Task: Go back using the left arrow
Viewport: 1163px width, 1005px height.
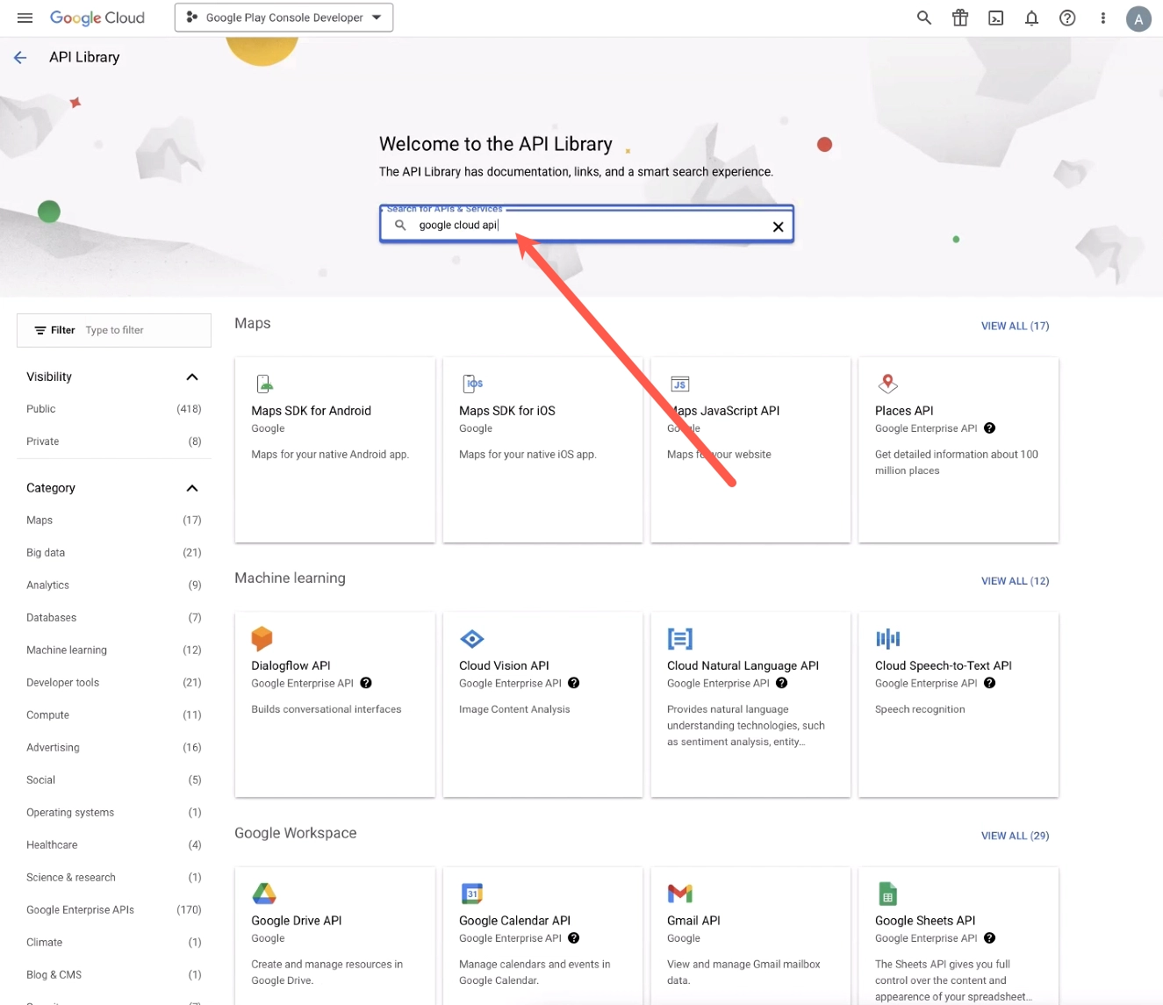Action: click(20, 57)
